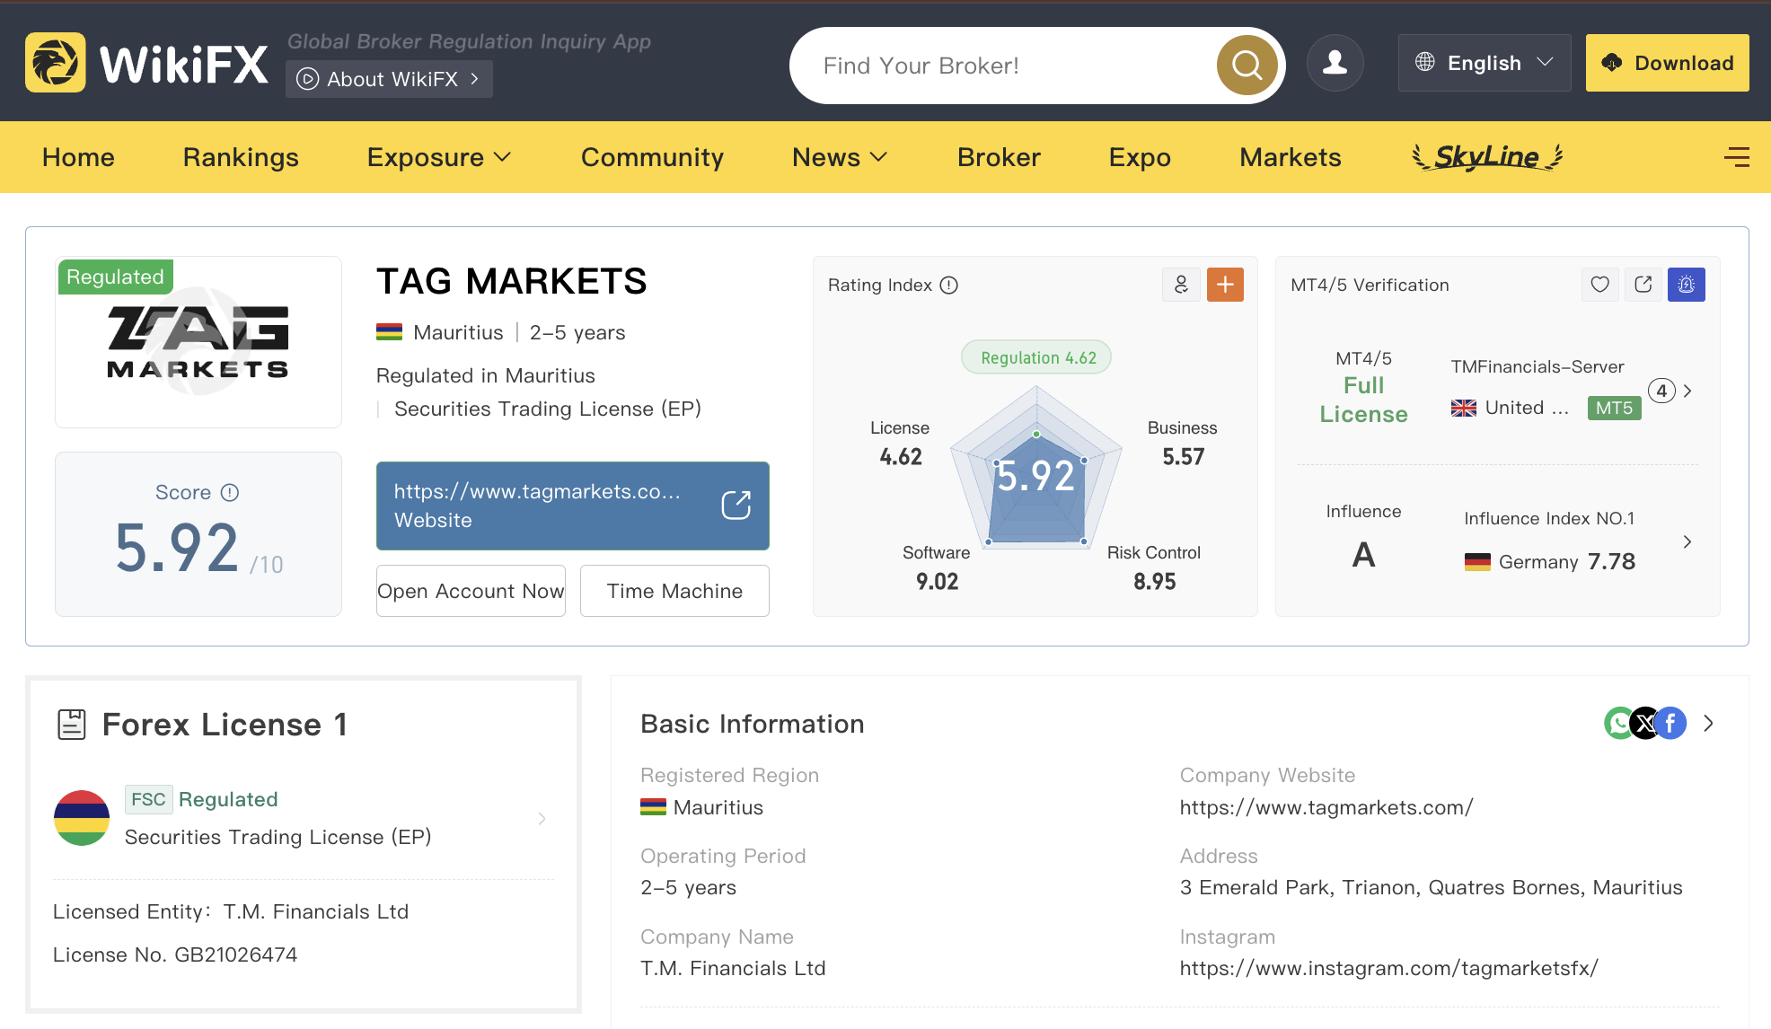Click the Mauritius flag in license card
1771x1029 pixels.
[x=82, y=818]
